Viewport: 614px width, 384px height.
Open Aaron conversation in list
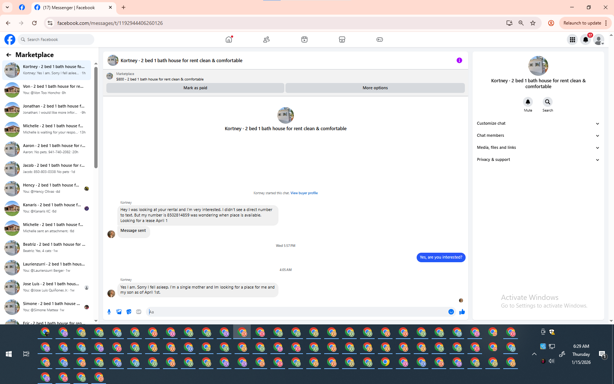[47, 149]
